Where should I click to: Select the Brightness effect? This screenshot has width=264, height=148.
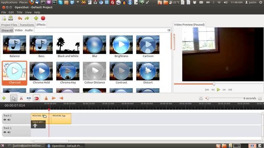coord(121,46)
